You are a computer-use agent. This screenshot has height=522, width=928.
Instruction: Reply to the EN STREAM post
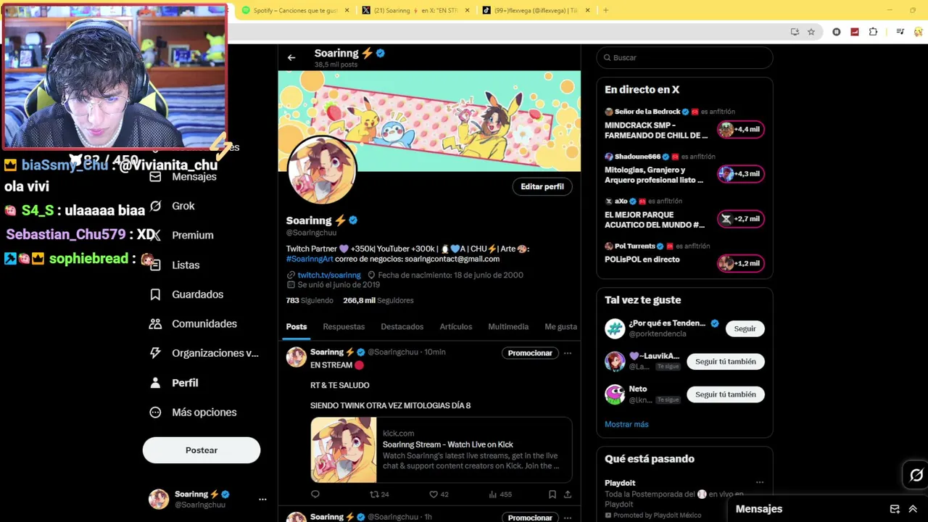pos(315,494)
